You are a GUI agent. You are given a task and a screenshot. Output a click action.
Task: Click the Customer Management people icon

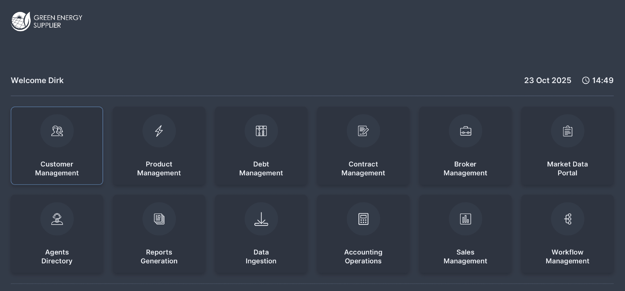click(57, 131)
